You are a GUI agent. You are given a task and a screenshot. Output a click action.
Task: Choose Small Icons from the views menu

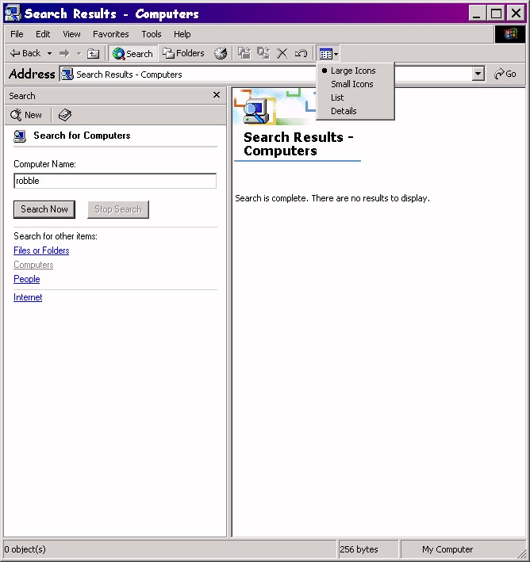coord(352,84)
